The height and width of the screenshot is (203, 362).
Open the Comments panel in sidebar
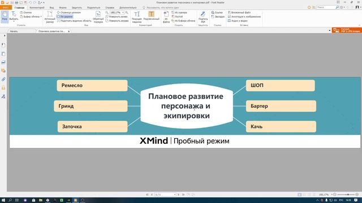click(3, 70)
